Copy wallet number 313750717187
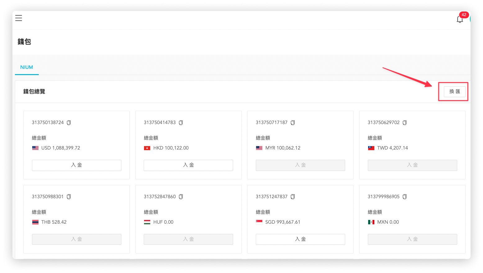The image size is (483, 273). point(293,123)
